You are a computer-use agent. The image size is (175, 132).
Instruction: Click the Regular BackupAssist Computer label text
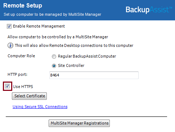[87, 56]
